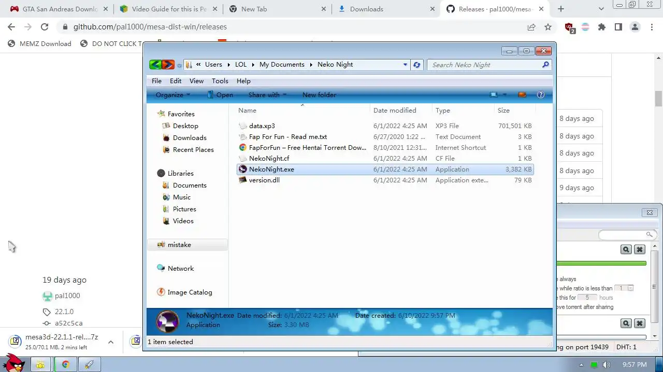Click upper X remove button in torrent window
The height and width of the screenshot is (372, 663).
(640, 249)
